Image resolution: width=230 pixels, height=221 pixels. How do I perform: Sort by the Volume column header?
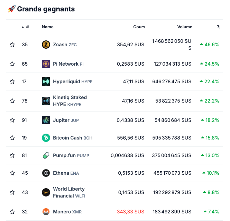(x=185, y=27)
